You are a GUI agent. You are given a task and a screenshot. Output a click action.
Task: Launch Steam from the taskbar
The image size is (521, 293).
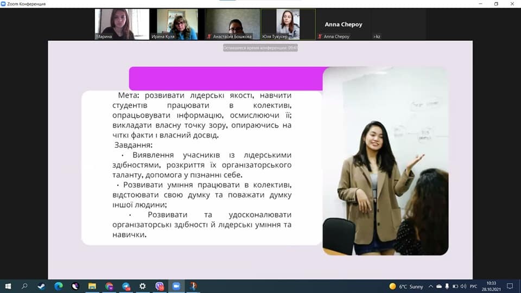tap(42, 286)
